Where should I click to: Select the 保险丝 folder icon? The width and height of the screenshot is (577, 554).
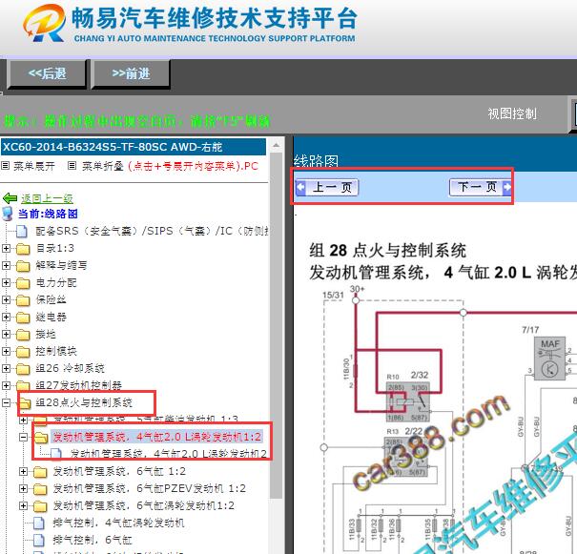click(23, 300)
